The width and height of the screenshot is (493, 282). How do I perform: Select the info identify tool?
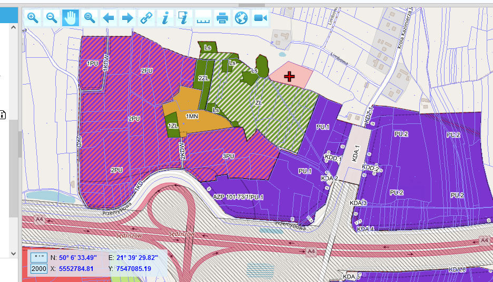point(165,18)
